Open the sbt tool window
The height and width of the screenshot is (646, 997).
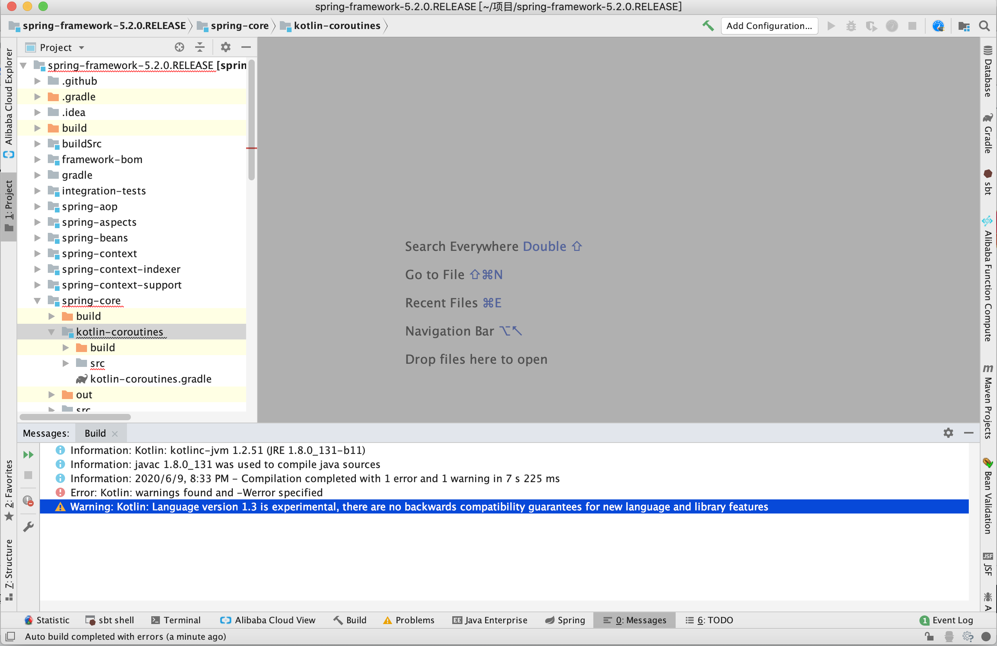[x=988, y=182]
